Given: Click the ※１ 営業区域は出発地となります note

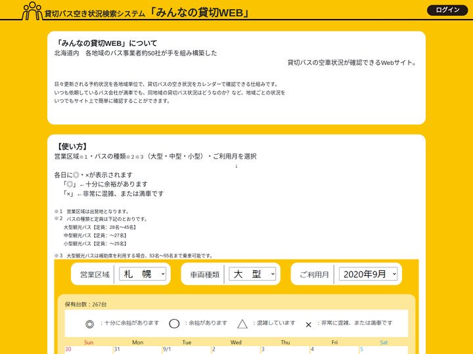Looking at the screenshot, I should click(x=92, y=211).
